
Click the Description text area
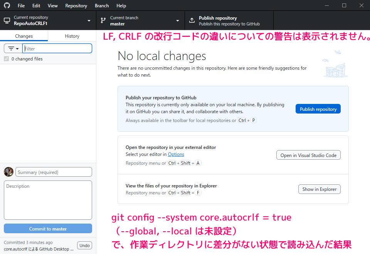click(48, 200)
